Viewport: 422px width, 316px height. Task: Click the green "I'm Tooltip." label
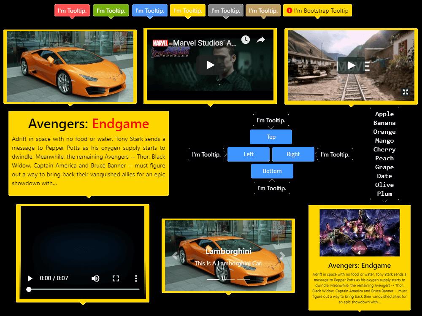coord(111,11)
